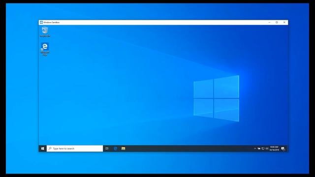
Task: Click the battery icon in the system tray
Action: point(259,148)
